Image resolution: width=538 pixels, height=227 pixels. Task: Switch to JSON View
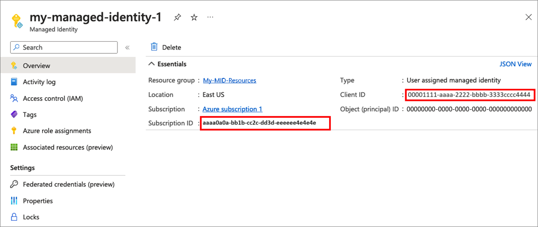516,64
